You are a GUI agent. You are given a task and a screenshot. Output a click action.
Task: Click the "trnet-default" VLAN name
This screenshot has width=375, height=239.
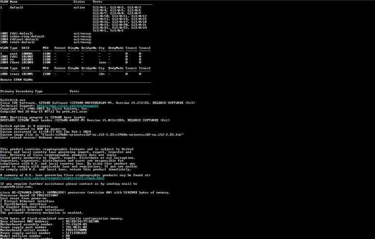click(x=23, y=42)
